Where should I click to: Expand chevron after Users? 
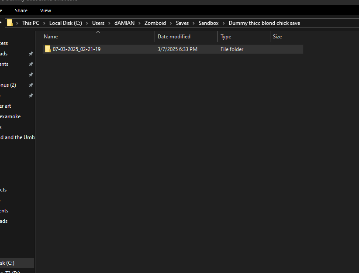coord(109,23)
